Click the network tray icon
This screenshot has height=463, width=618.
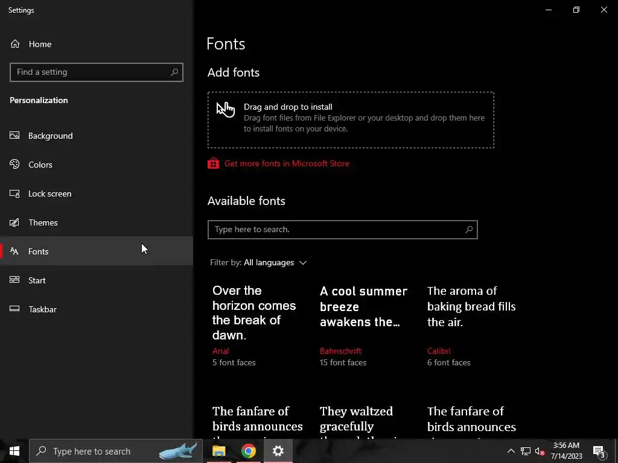(x=526, y=451)
